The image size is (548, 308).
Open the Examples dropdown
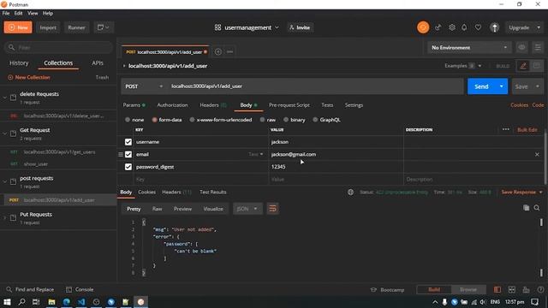(x=462, y=66)
